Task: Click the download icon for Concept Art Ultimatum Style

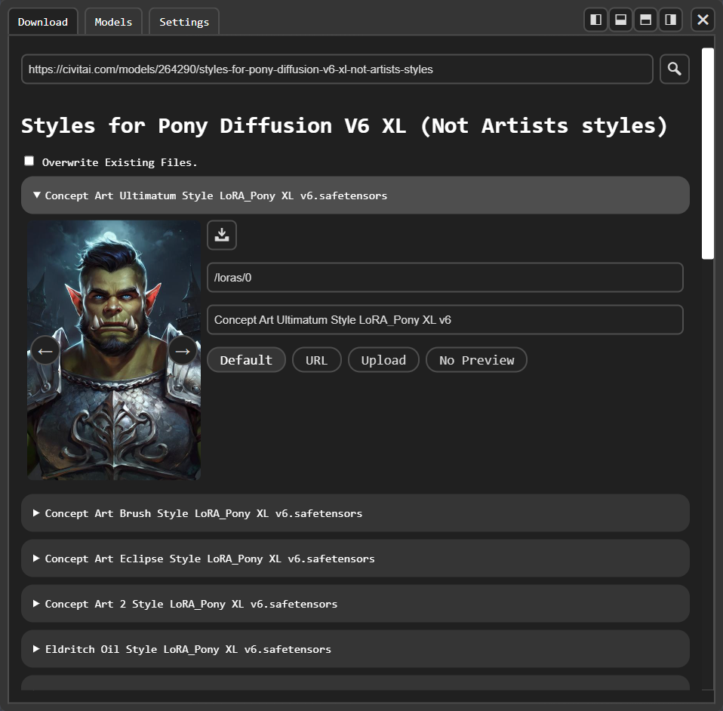Action: pyautogui.click(x=221, y=235)
